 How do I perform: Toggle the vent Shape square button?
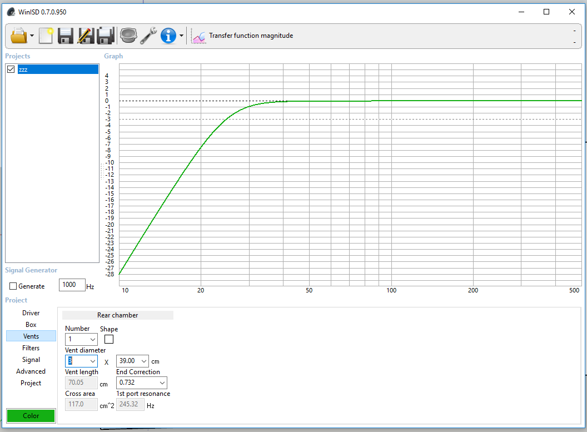[x=109, y=339]
